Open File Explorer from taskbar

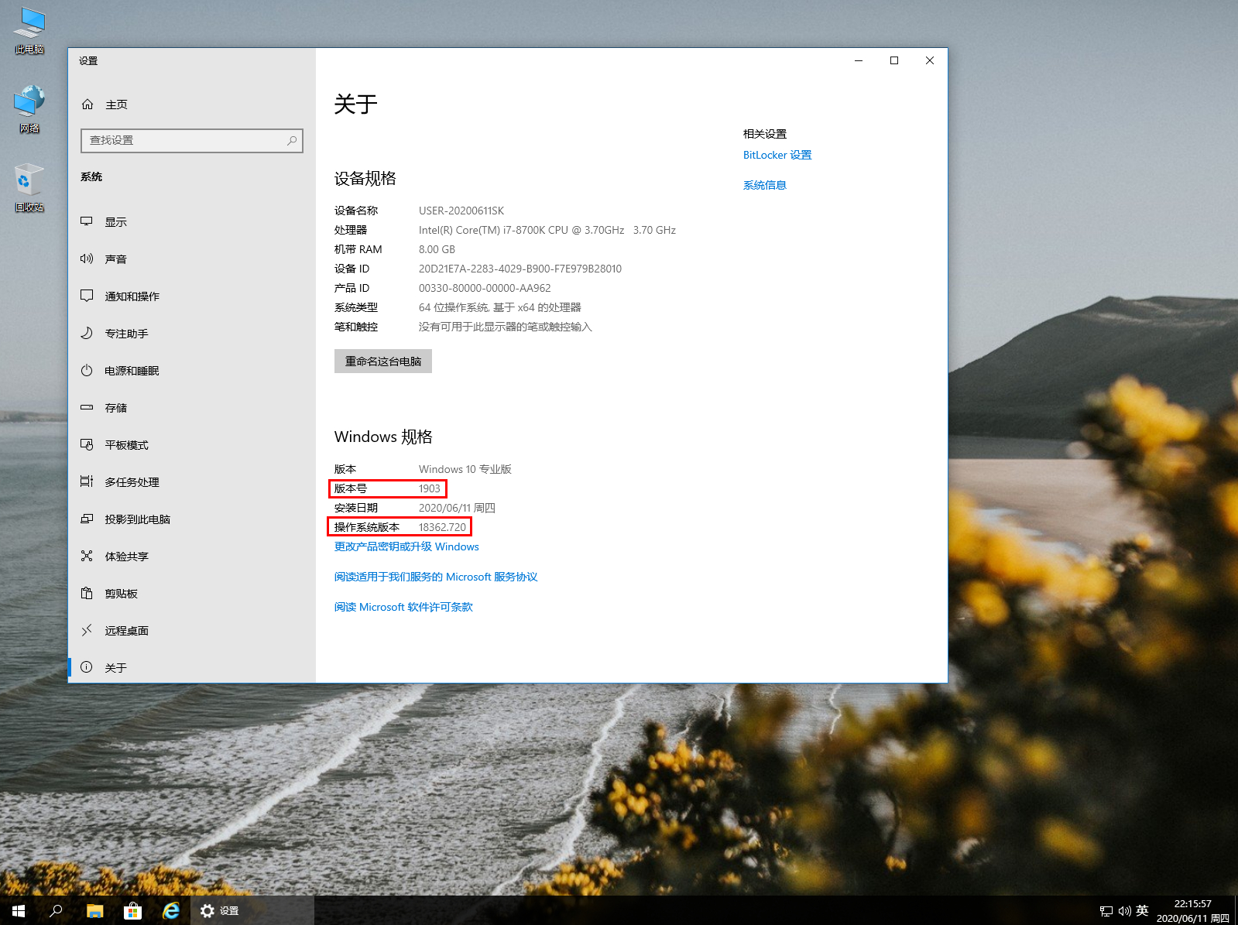94,911
